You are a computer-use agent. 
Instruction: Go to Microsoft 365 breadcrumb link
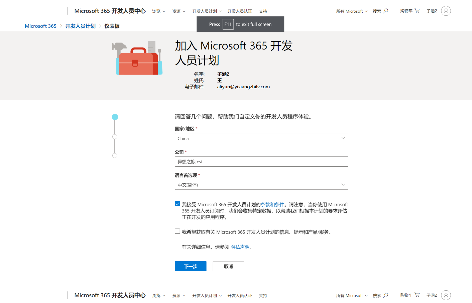click(x=41, y=26)
